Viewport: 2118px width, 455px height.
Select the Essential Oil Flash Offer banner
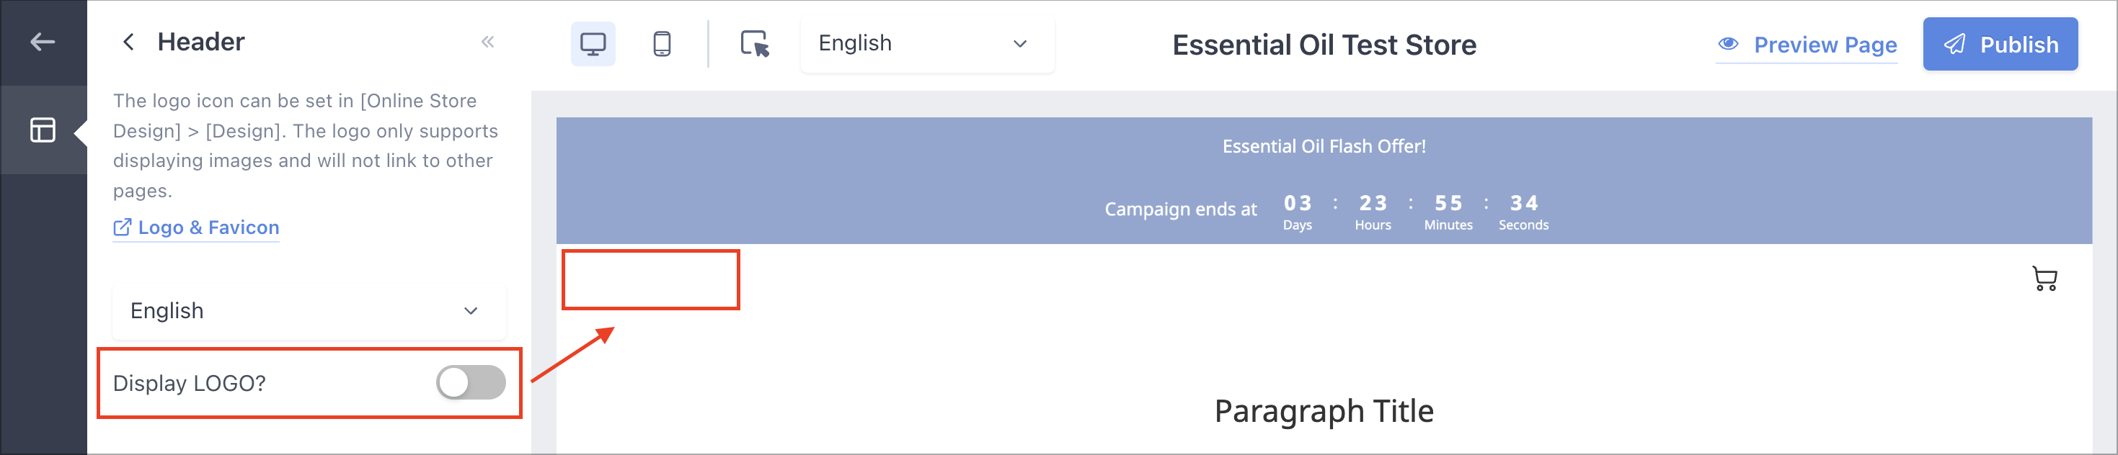[1324, 146]
